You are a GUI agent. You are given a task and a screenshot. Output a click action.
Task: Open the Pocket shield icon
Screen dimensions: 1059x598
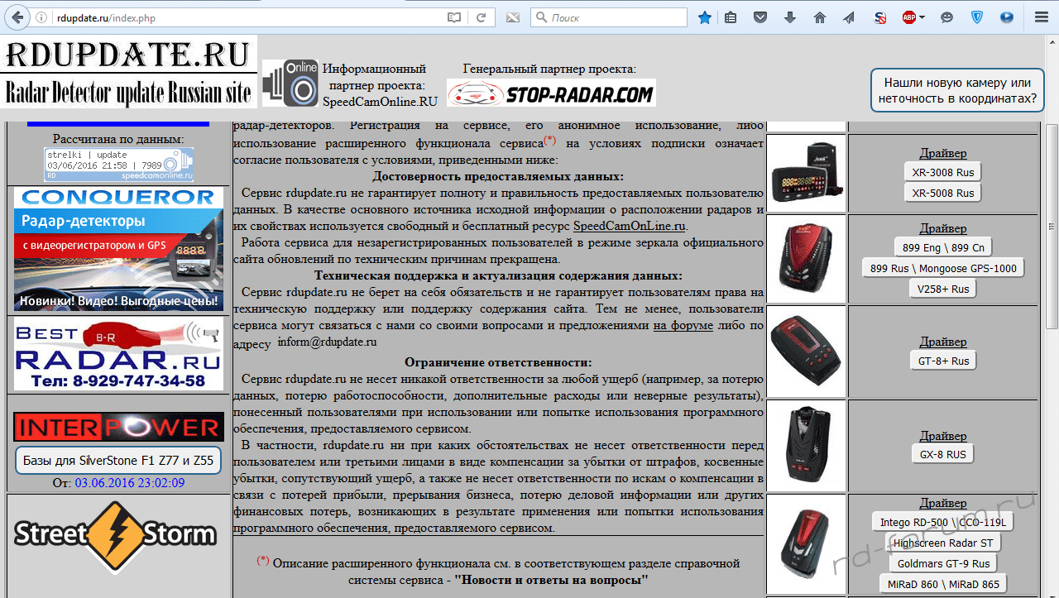click(760, 17)
